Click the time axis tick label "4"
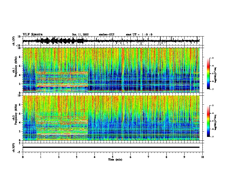The height and width of the screenshot is (176, 228). coord(95,157)
